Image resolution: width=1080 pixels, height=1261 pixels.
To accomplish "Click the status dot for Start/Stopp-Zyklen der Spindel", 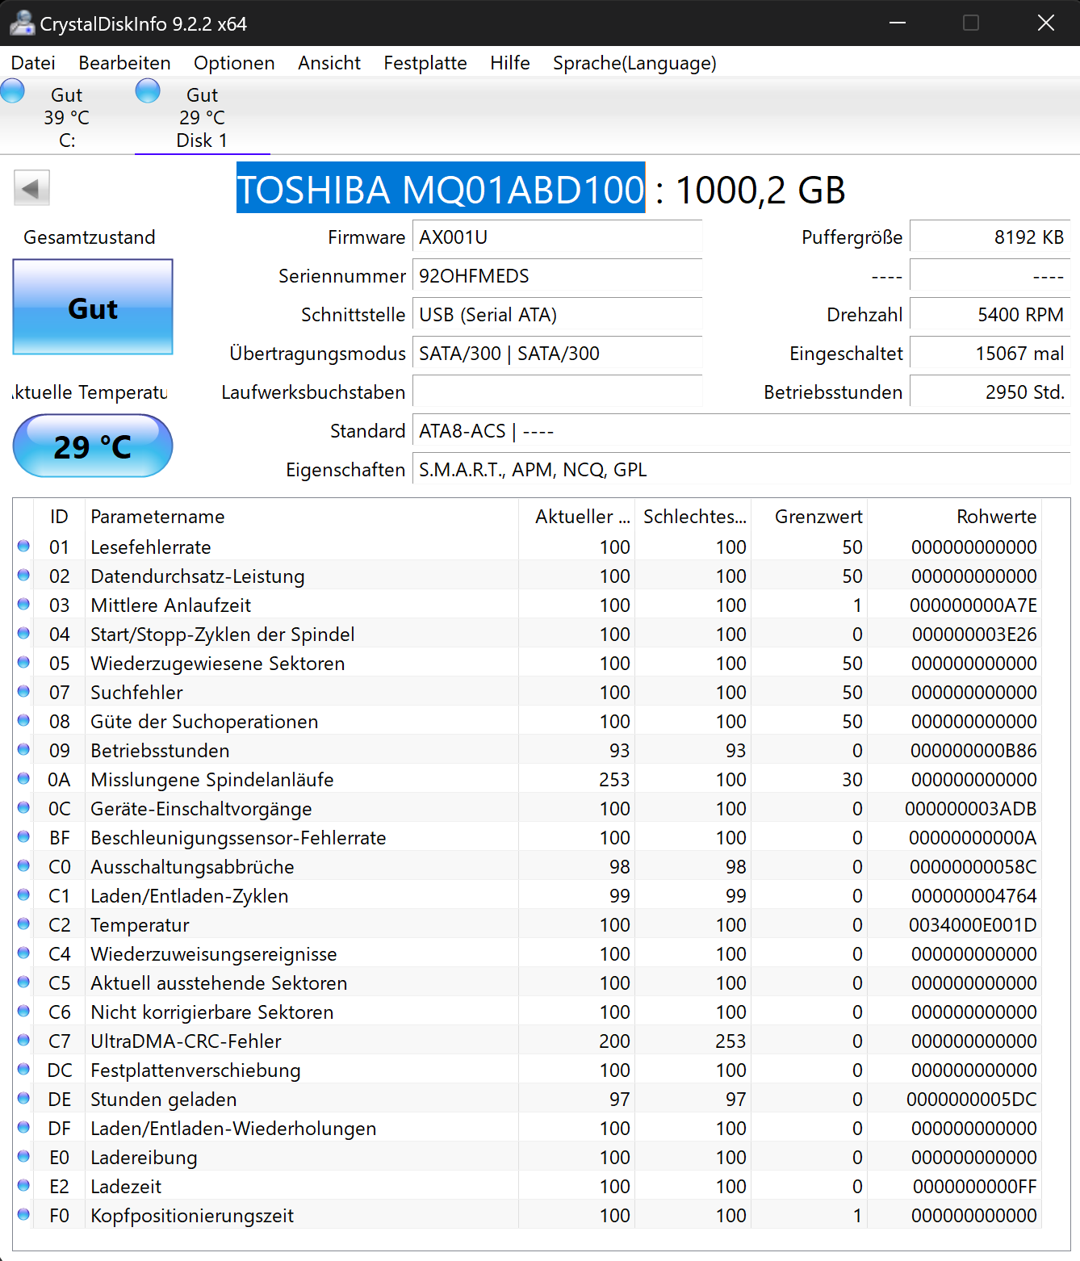I will tap(23, 634).
